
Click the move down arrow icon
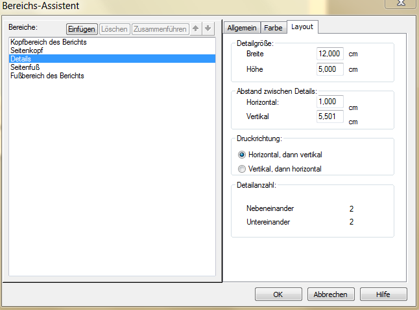[207, 28]
